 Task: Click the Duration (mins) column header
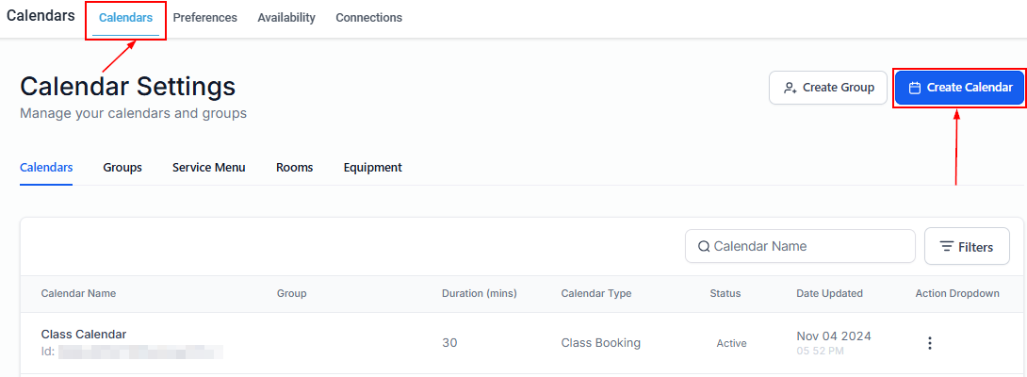(x=479, y=294)
